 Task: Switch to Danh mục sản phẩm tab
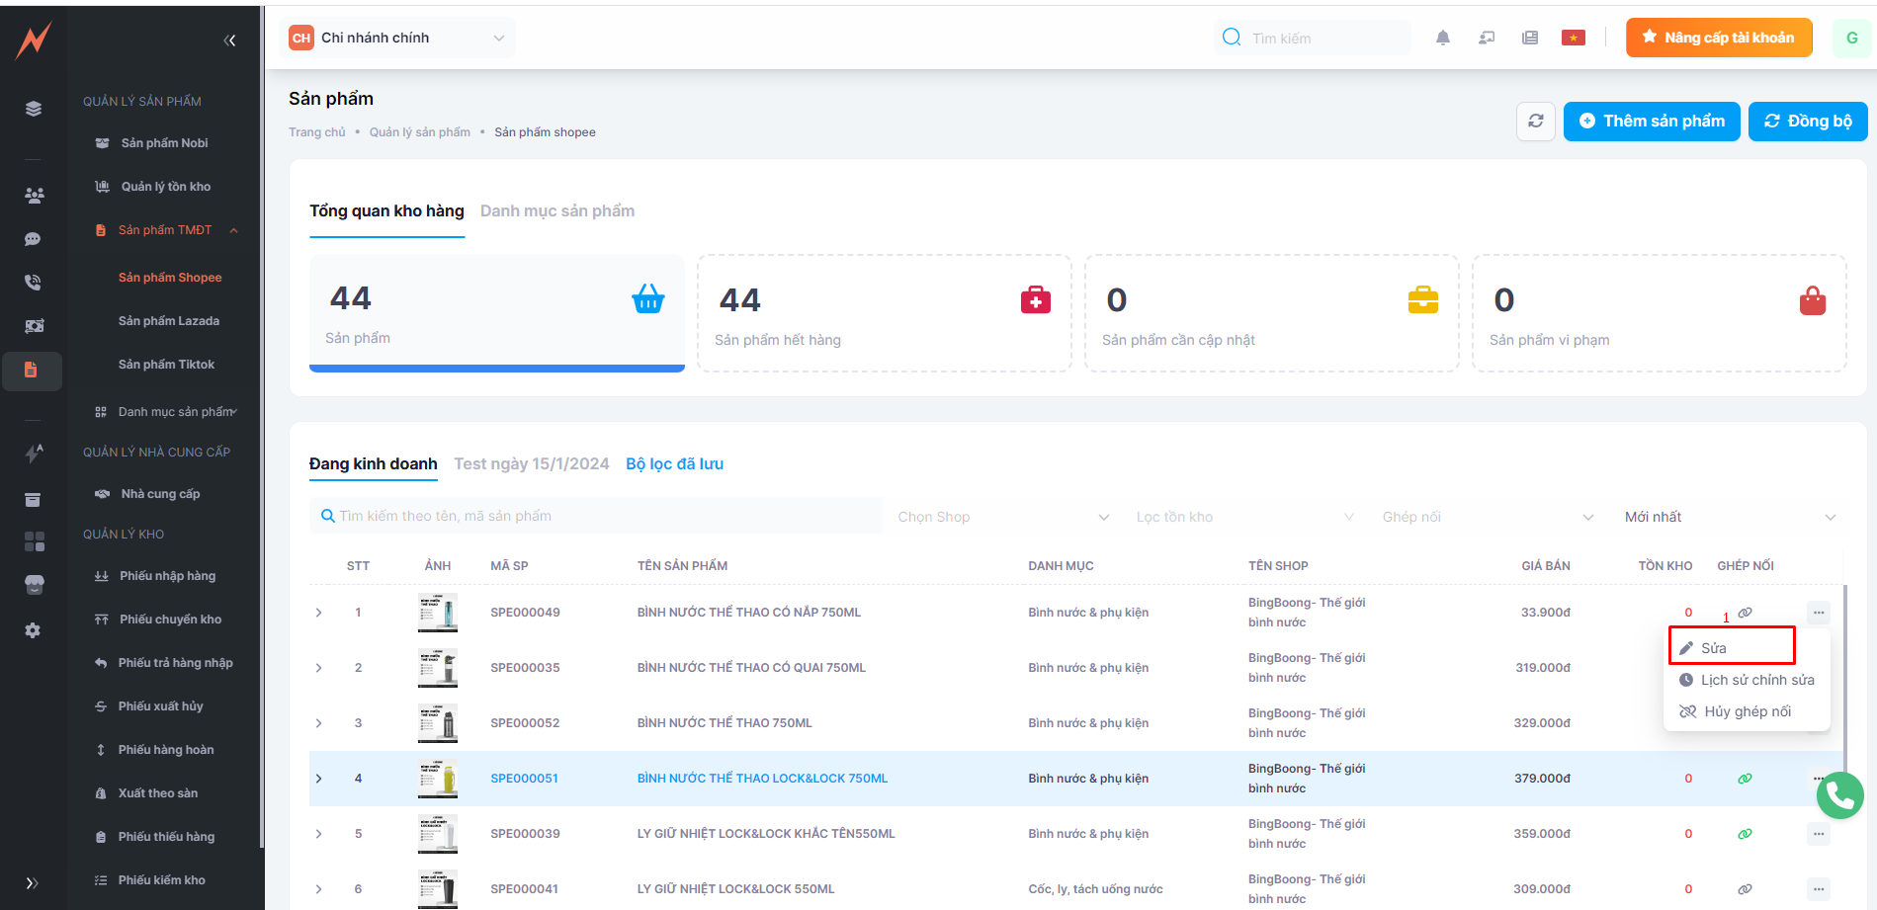click(x=557, y=211)
